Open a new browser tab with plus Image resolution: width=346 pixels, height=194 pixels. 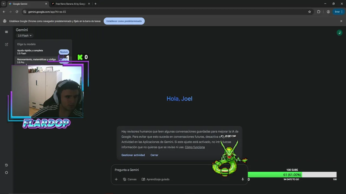[x=95, y=4]
